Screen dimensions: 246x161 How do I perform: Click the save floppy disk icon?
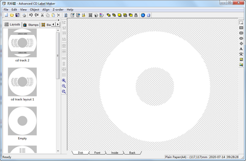point(17,15)
